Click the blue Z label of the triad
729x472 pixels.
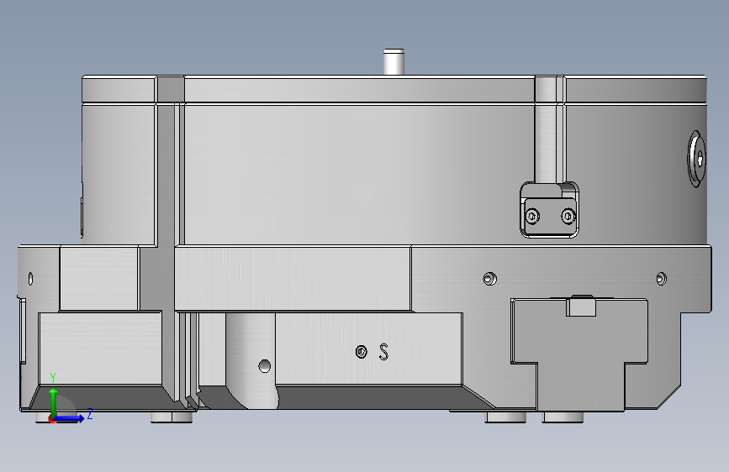90,413
